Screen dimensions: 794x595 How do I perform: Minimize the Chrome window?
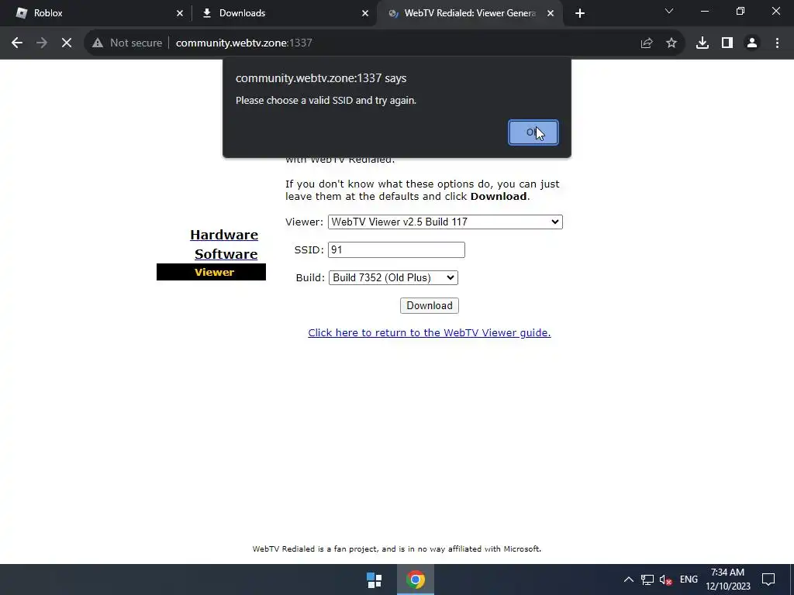[x=704, y=11]
